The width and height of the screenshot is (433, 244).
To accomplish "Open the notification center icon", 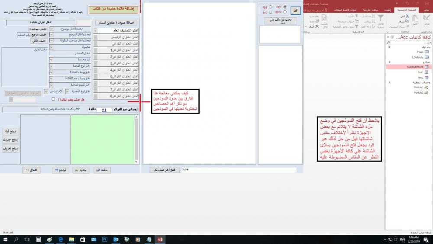I will (x=427, y=239).
